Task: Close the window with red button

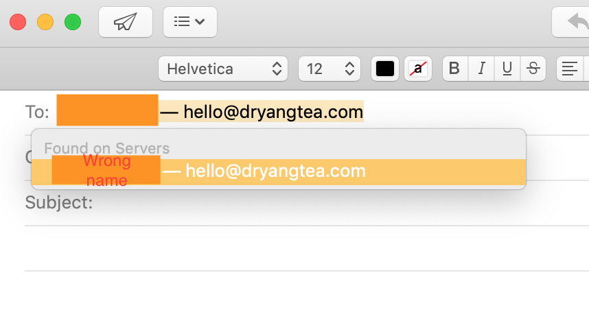Action: 18,22
